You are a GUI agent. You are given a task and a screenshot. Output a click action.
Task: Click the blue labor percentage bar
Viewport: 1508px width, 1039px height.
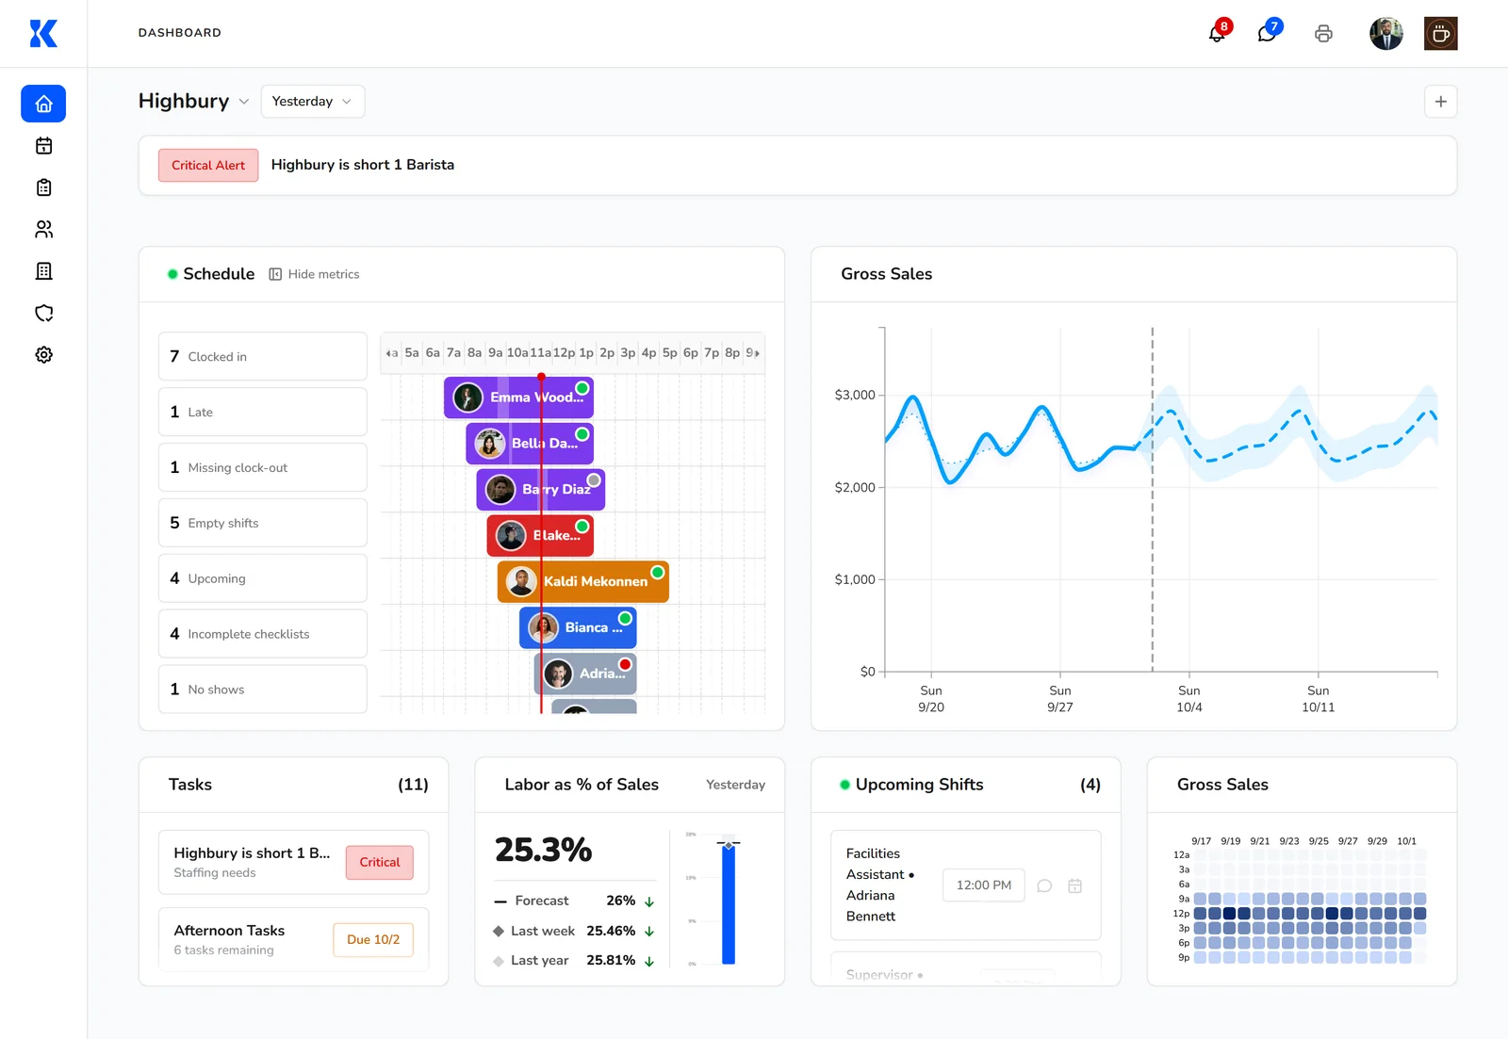pos(729,904)
